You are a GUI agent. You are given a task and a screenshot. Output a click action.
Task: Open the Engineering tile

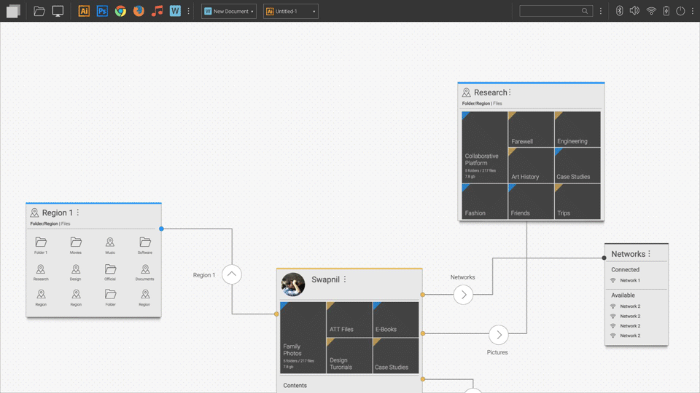pos(577,130)
